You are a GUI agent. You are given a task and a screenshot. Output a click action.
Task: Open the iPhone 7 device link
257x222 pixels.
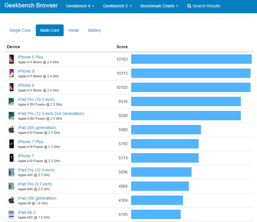point(26,156)
